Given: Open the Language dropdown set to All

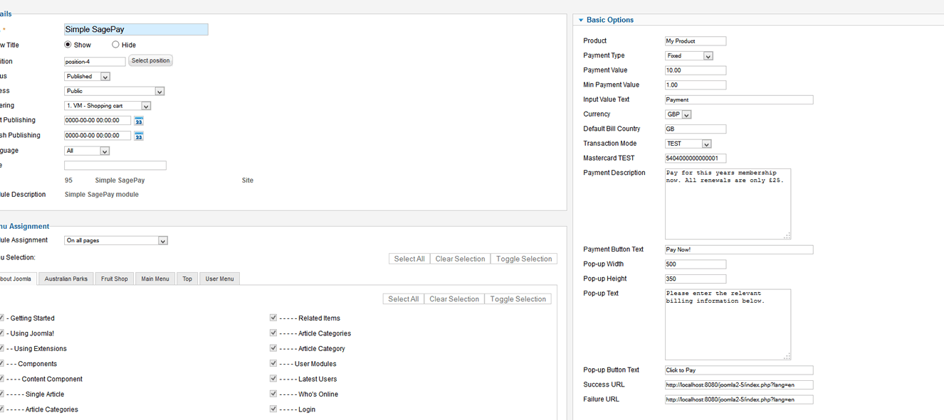Looking at the screenshot, I should [x=87, y=151].
